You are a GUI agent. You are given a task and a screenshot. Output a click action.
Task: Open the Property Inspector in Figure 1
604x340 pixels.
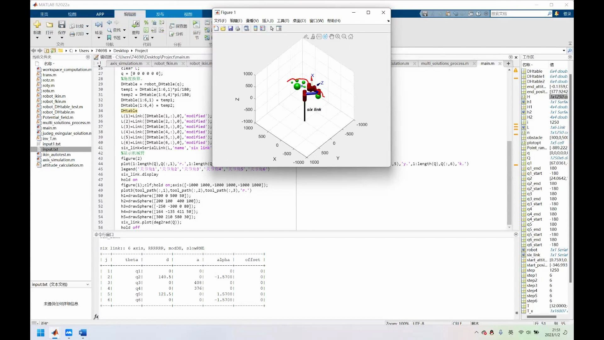(x=279, y=28)
